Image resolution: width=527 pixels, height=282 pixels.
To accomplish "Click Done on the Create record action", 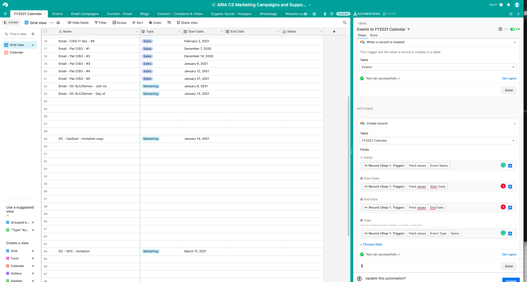I will pyautogui.click(x=509, y=266).
